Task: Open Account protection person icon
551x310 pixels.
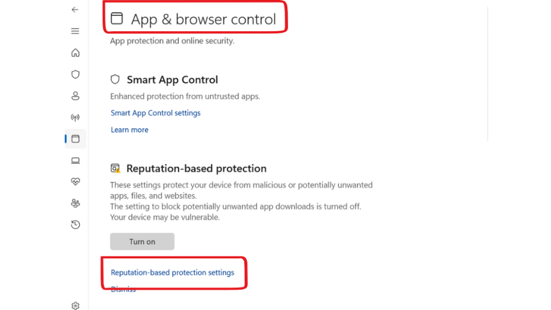Action: click(x=75, y=96)
